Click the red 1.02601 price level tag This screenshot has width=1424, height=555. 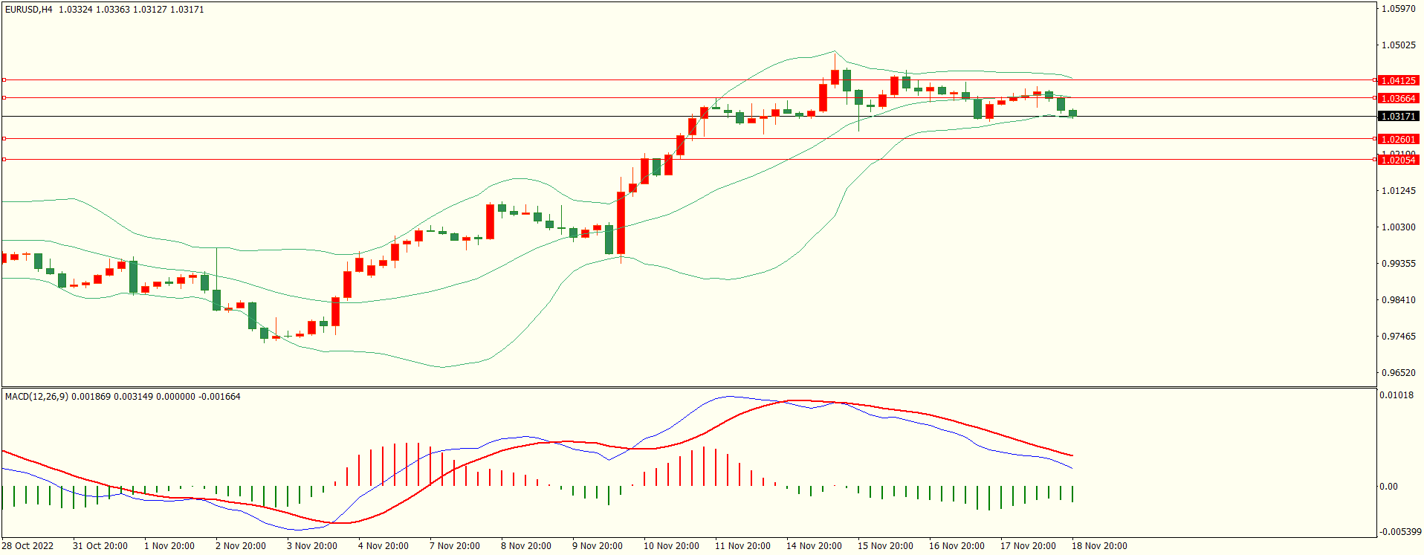[x=1398, y=139]
